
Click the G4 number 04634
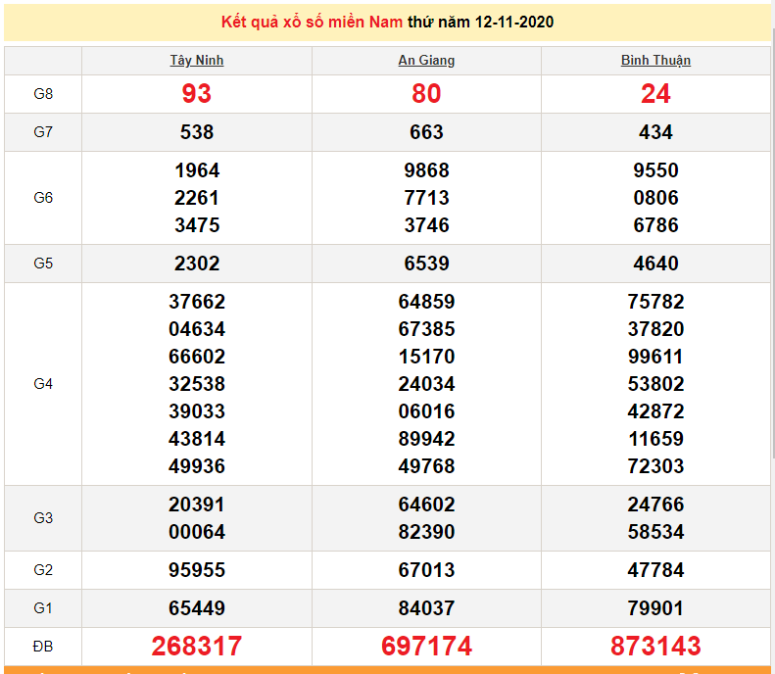click(x=197, y=329)
